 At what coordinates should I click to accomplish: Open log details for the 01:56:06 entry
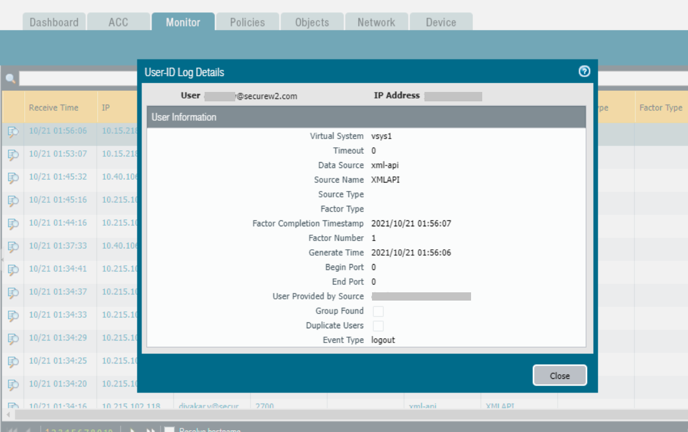click(13, 131)
